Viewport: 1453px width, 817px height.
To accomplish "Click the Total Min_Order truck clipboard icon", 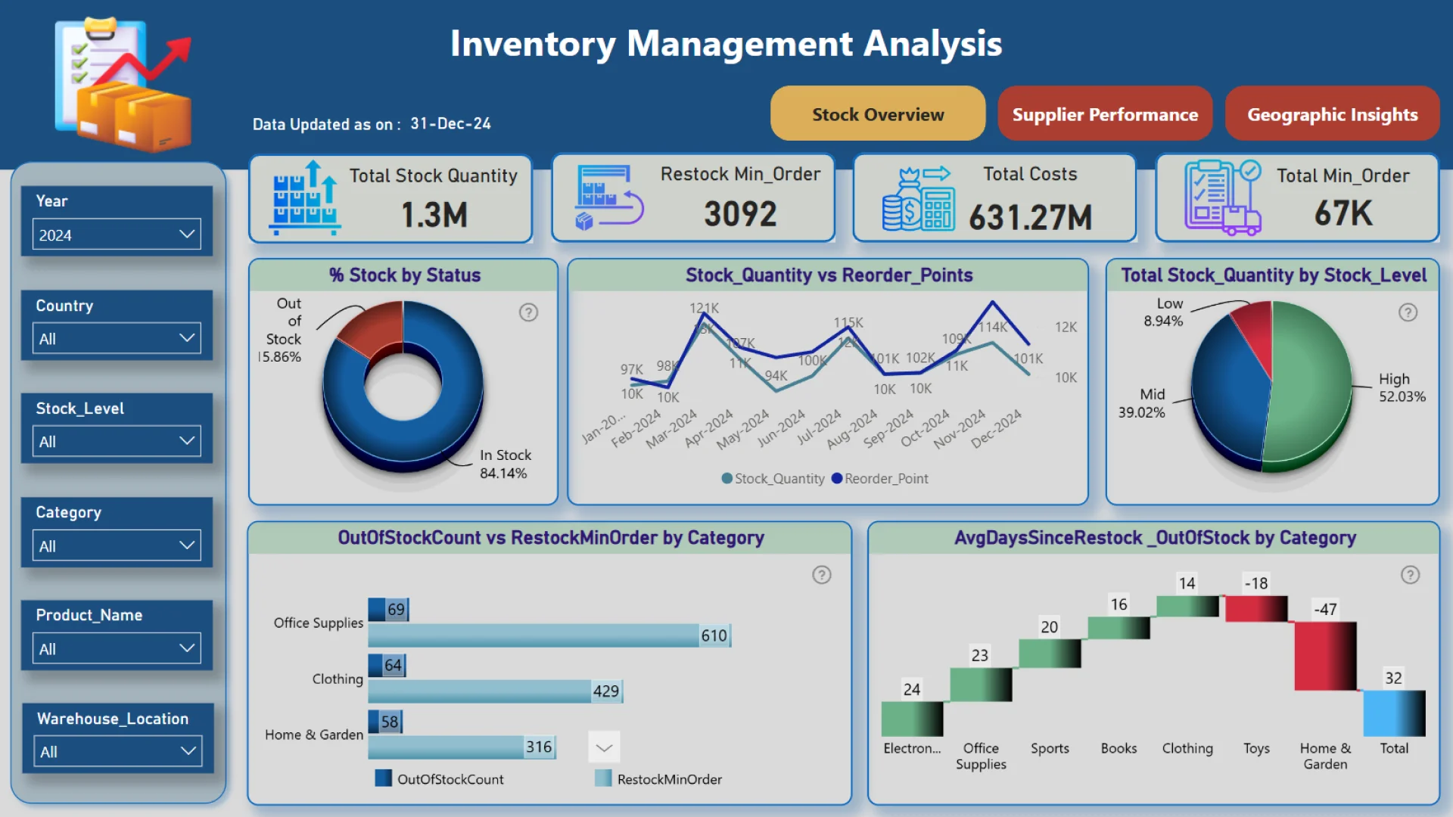I will pos(1223,198).
